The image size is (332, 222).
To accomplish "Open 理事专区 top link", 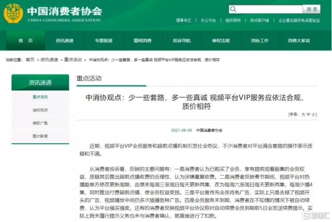I will [183, 20].
